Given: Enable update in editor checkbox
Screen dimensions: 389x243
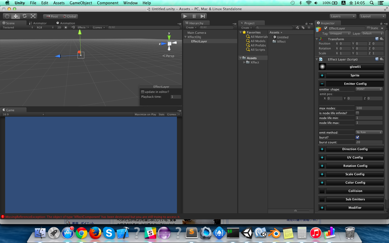Looking at the screenshot, I should point(143,92).
